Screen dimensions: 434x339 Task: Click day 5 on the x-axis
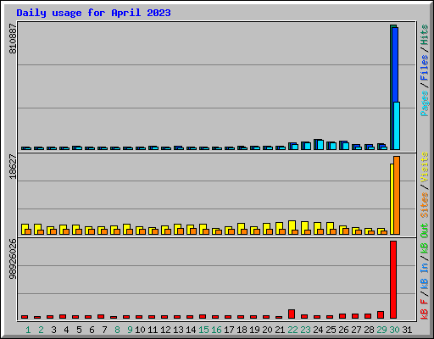79,330
